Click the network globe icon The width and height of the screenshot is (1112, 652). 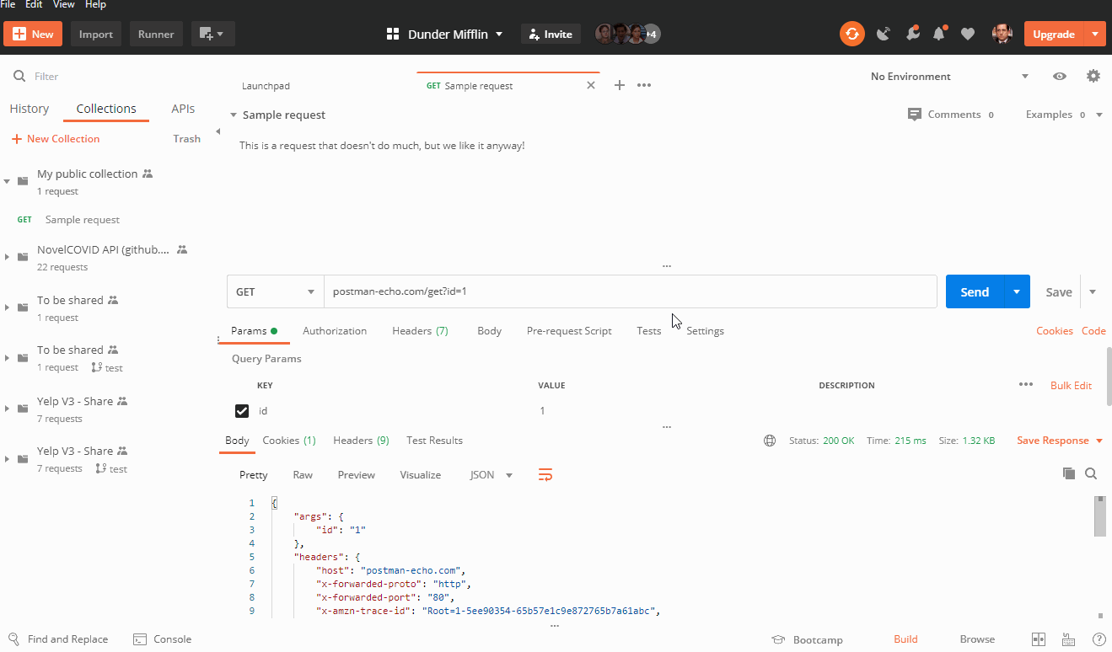click(x=770, y=441)
